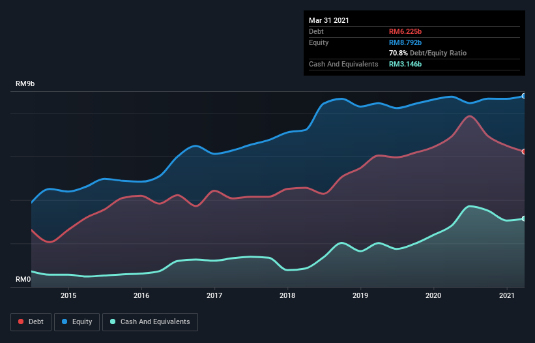Click the 2015 x-axis label
535x343 pixels.
68,295
